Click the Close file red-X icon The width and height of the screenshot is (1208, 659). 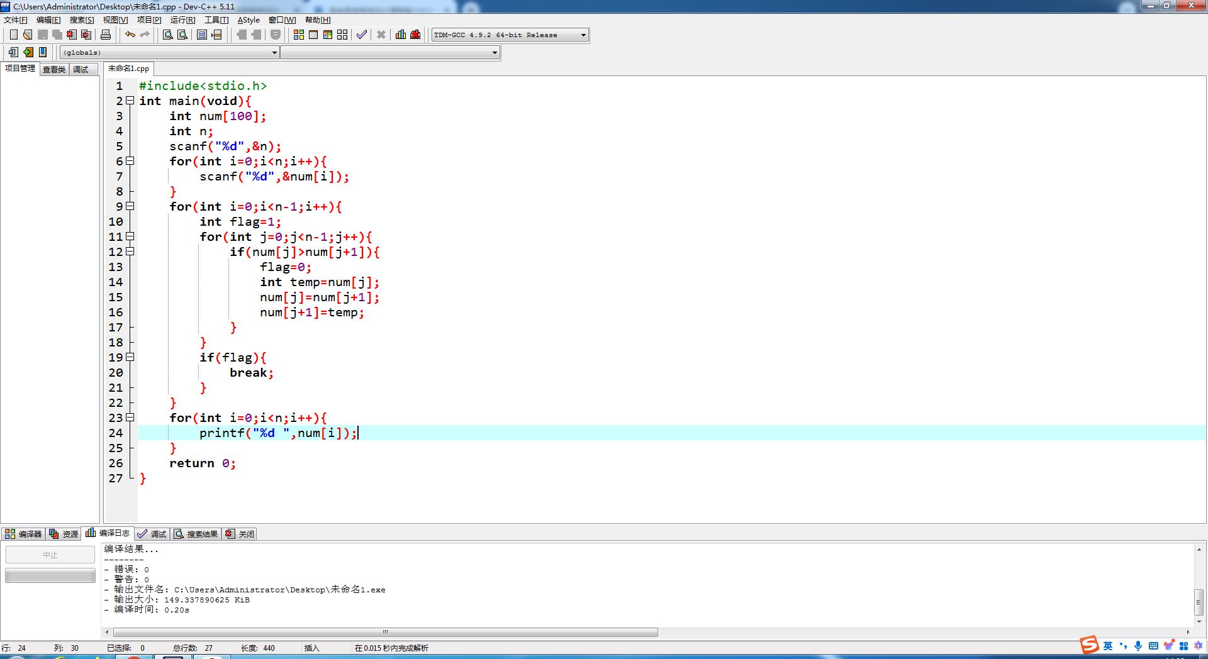(72, 35)
